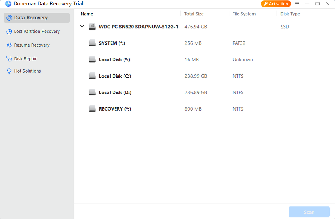Minimize the Donemax window

click(x=307, y=4)
